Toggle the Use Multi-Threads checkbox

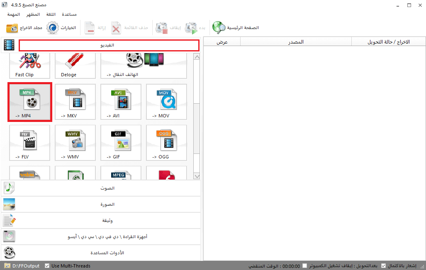(x=47, y=266)
